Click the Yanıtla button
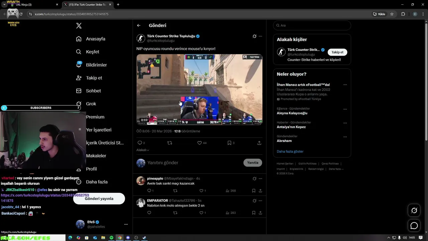The width and height of the screenshot is (428, 241). point(252,163)
